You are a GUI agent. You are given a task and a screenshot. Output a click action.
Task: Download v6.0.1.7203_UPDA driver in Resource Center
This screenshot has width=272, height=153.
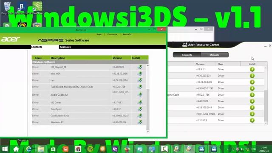coord(252,114)
